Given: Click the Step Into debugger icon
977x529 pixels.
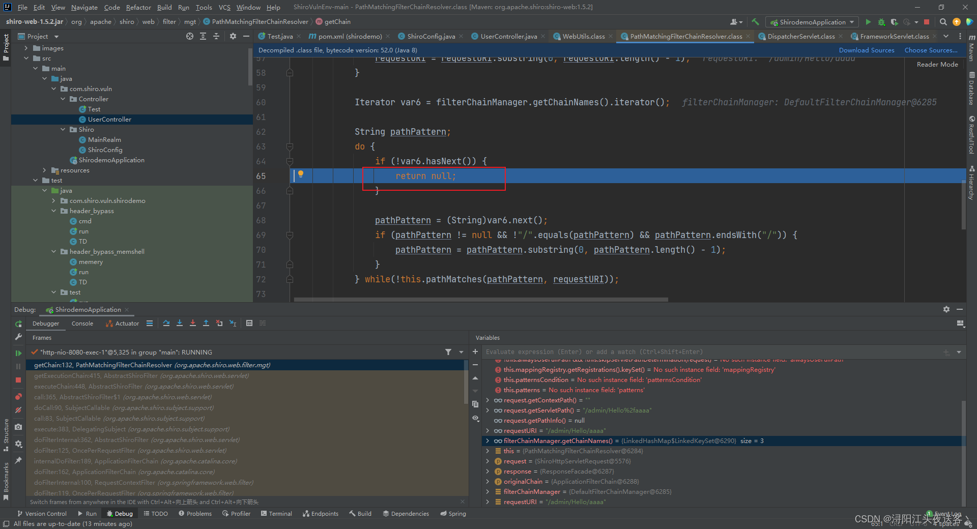Looking at the screenshot, I should click(x=180, y=323).
